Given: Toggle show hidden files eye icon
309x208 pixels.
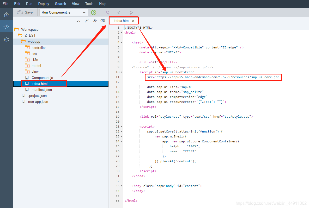Looking at the screenshot, I should [95, 21].
